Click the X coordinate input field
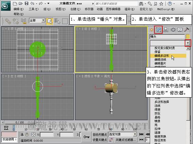This screenshot has height=144, width=193. 47,135
